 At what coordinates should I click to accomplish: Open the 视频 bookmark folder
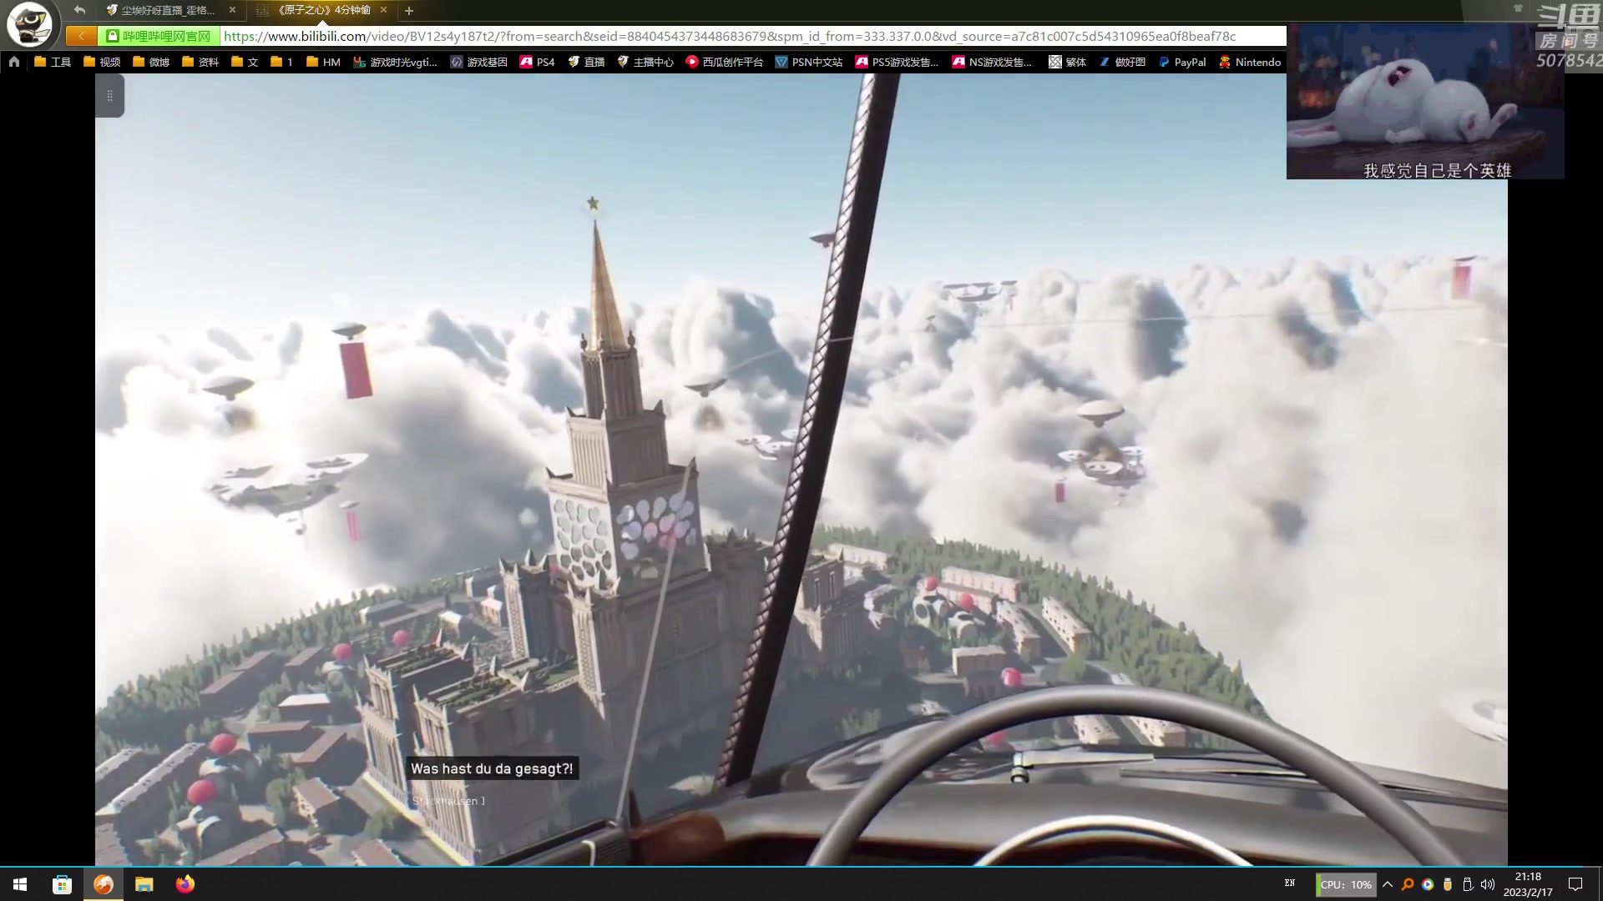point(102,62)
